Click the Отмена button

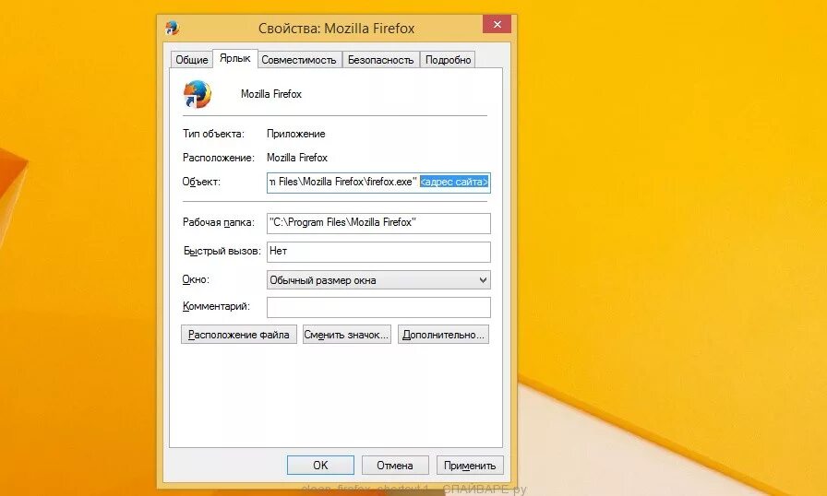[394, 466]
